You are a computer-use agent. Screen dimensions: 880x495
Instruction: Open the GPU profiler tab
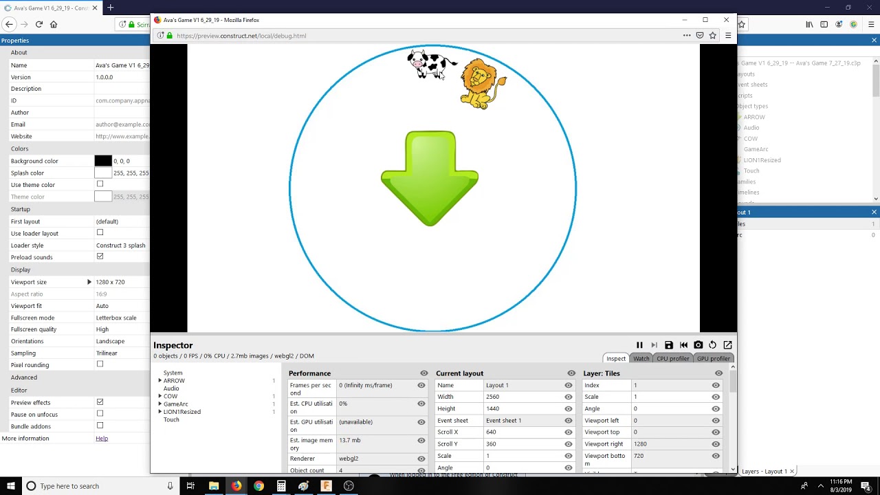714,358
